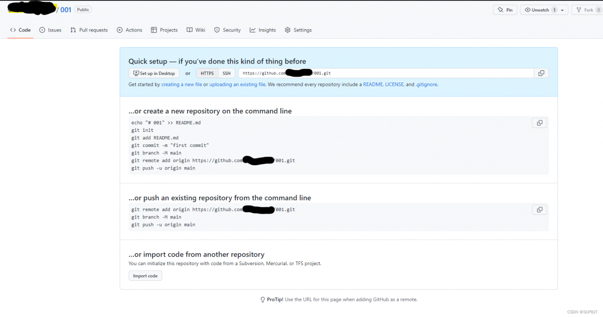Select HTTPS clone protocol
Viewport: 603px width, 317px height.
(207, 73)
